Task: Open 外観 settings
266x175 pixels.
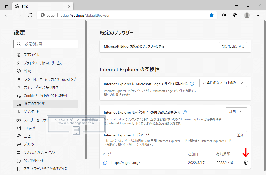Action: pos(46,71)
